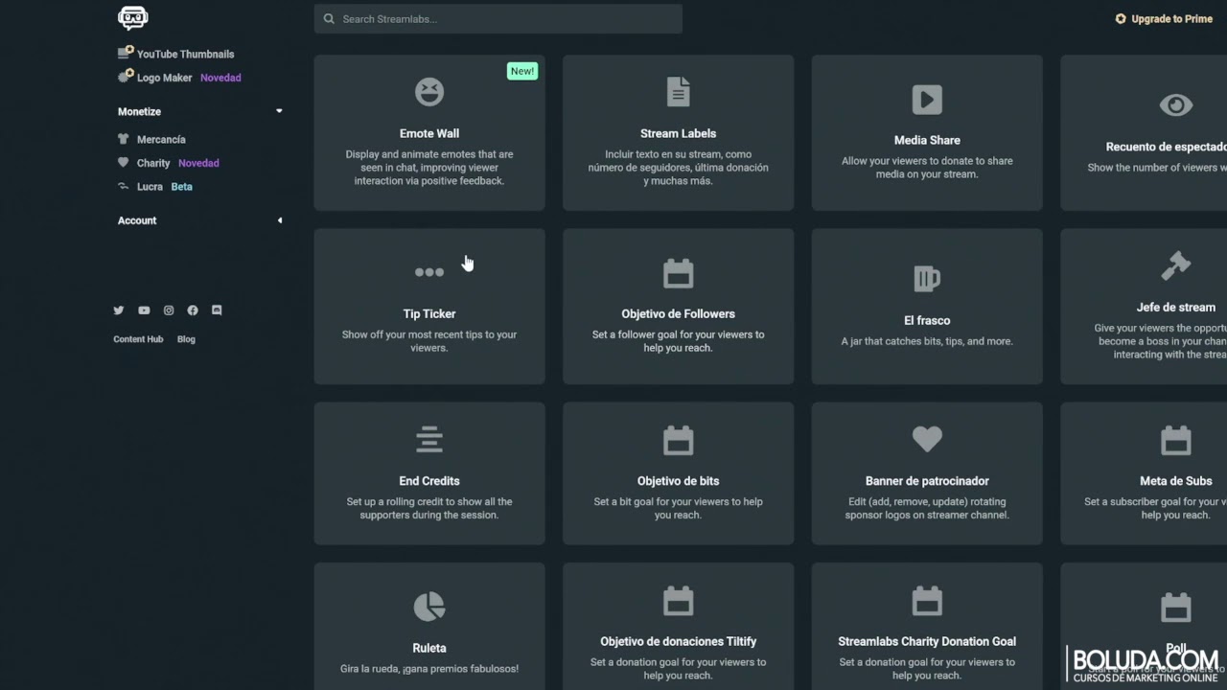Open the Emote Wall title
Screen dimensions: 1227x690
pos(429,133)
